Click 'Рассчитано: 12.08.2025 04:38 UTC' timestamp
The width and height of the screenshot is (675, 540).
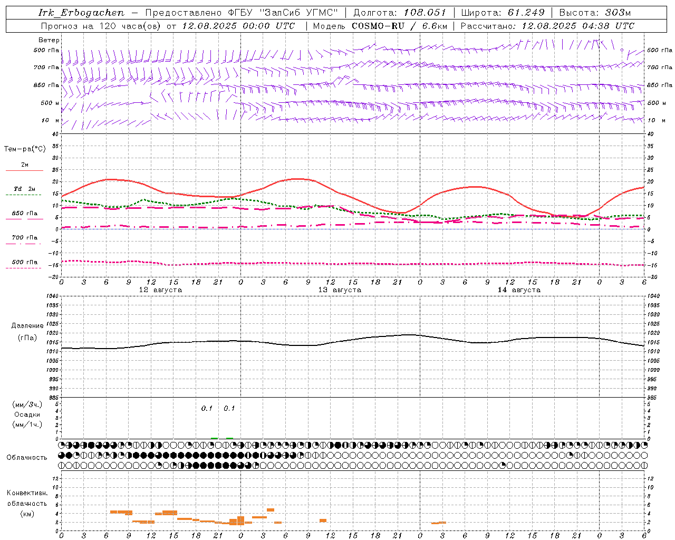[x=547, y=26]
